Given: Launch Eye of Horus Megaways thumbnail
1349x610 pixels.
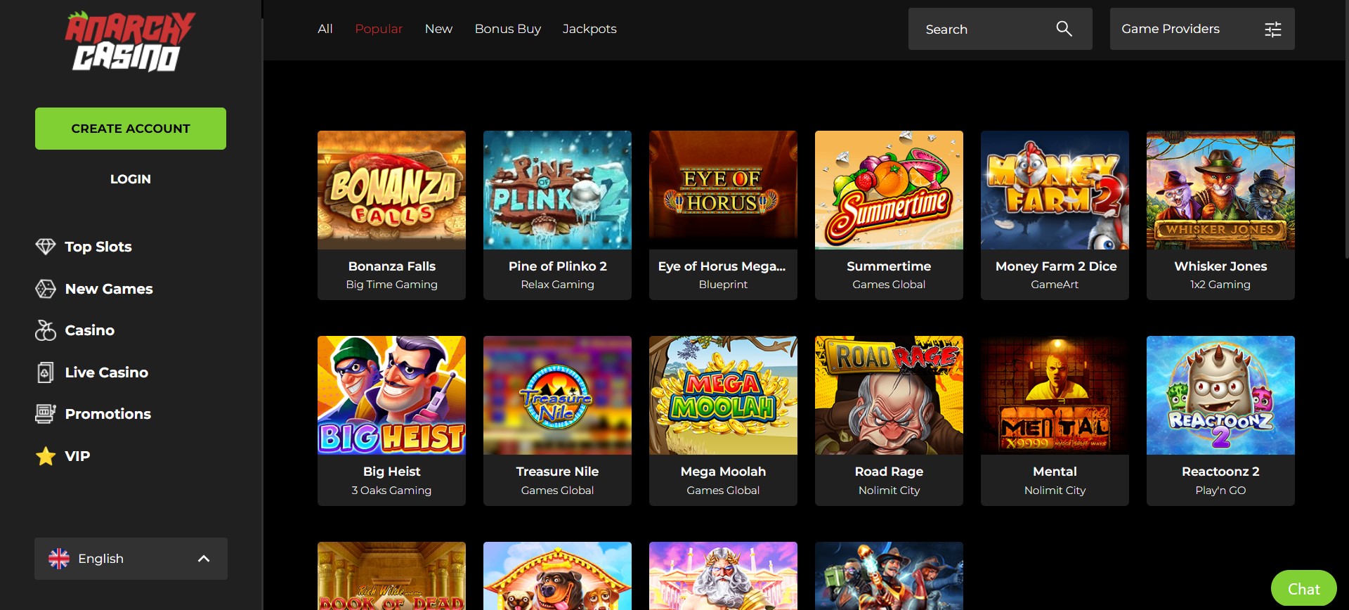Looking at the screenshot, I should click(723, 190).
